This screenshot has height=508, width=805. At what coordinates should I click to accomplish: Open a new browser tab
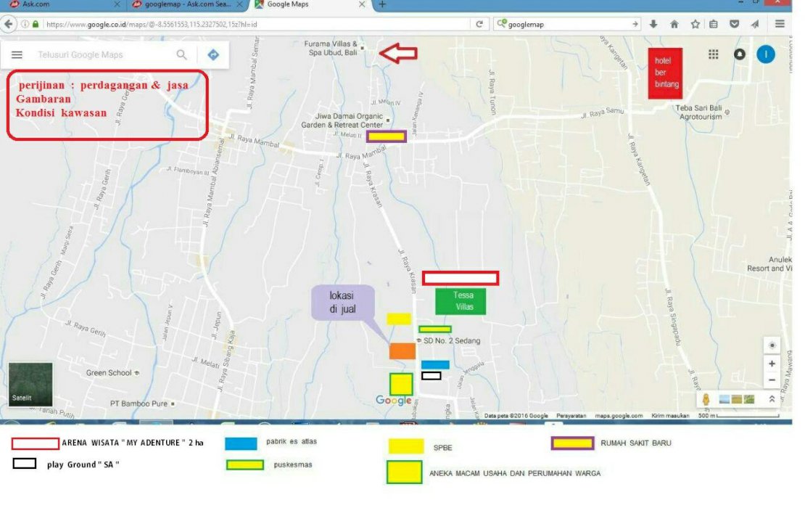382,4
